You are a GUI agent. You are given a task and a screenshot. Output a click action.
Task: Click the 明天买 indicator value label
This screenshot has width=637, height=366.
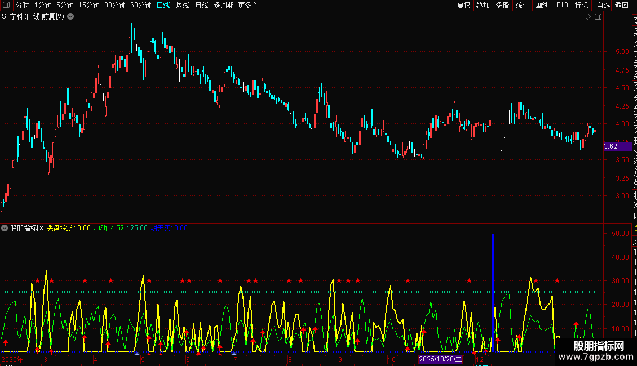tap(169, 228)
